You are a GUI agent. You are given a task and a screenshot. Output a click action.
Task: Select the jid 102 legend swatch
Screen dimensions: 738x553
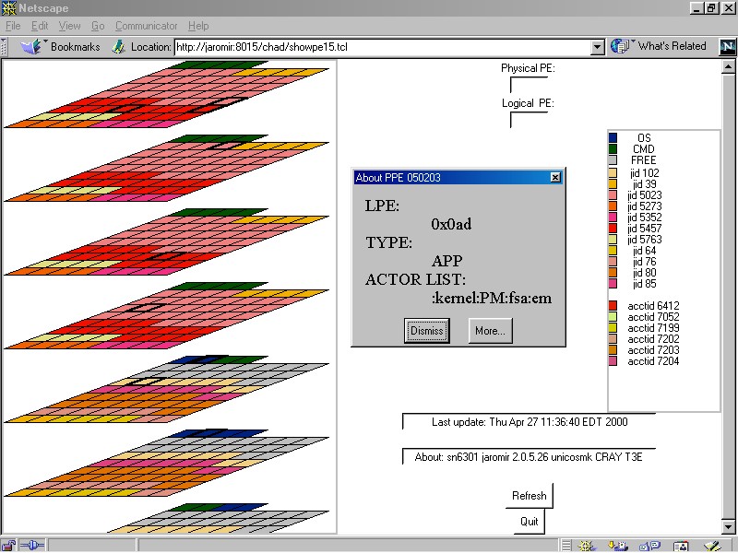point(613,172)
